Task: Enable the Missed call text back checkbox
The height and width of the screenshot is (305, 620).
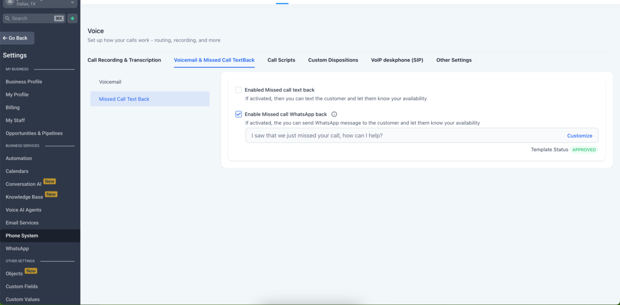Action: [x=238, y=89]
